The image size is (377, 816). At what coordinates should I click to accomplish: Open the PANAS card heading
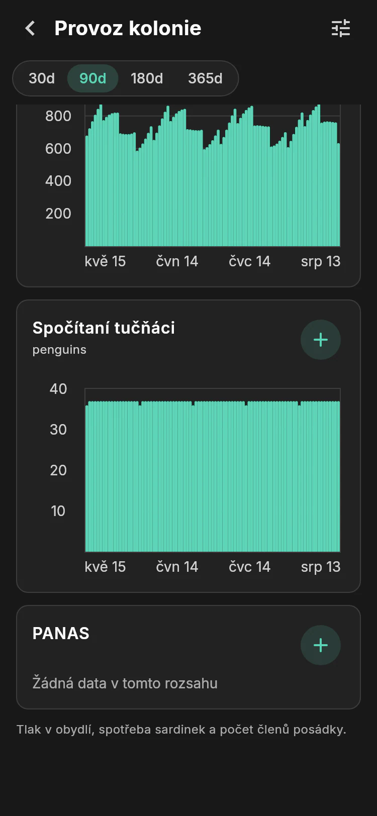[x=61, y=633]
